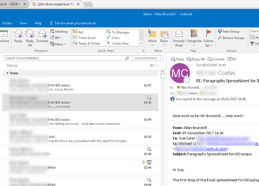Open the 16:47 IDD access email
The height and width of the screenshot is (186, 259).
tap(80, 85)
